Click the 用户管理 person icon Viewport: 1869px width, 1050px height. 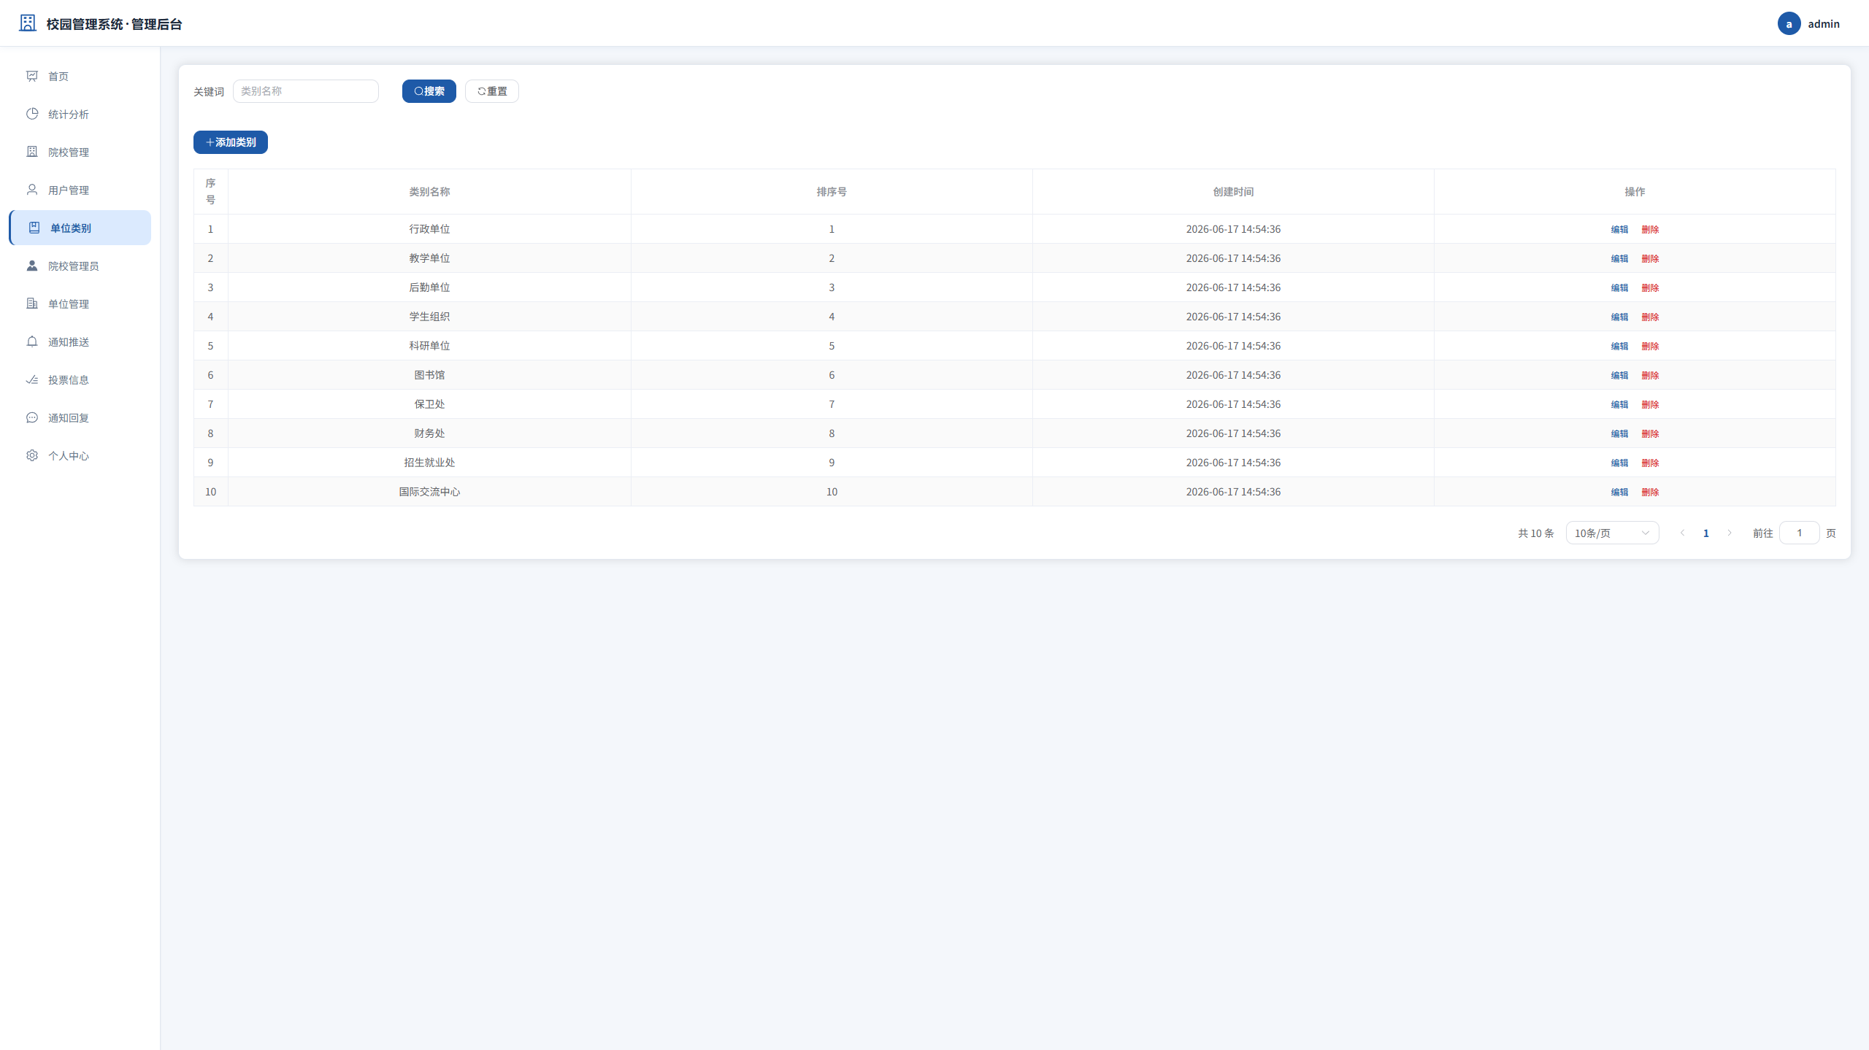pos(32,190)
